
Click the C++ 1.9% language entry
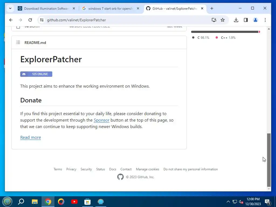click(x=226, y=38)
